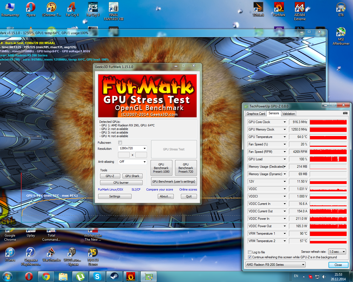Image resolution: width=353 pixels, height=282 pixels.
Task: Follow the SLI/CF link
Action: [136, 189]
